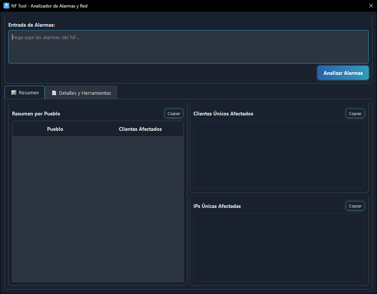Click inside the IPs Únicas Afectadas text area
Image resolution: width=377 pixels, height=294 pixels.
(279, 247)
